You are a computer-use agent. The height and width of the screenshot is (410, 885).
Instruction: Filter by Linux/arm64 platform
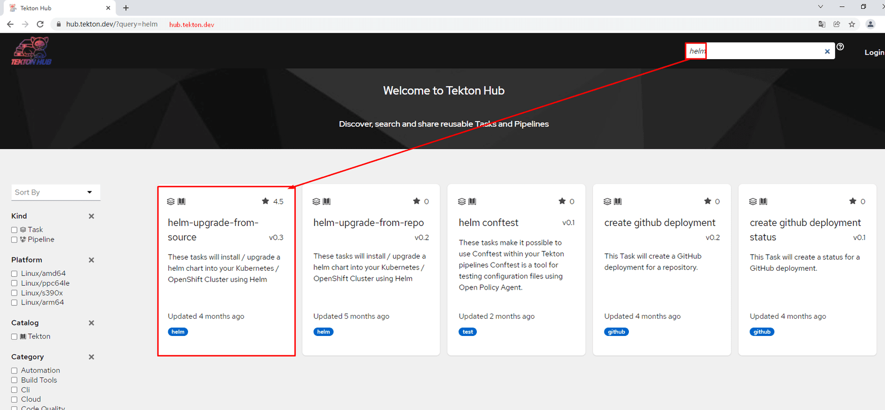pos(14,303)
